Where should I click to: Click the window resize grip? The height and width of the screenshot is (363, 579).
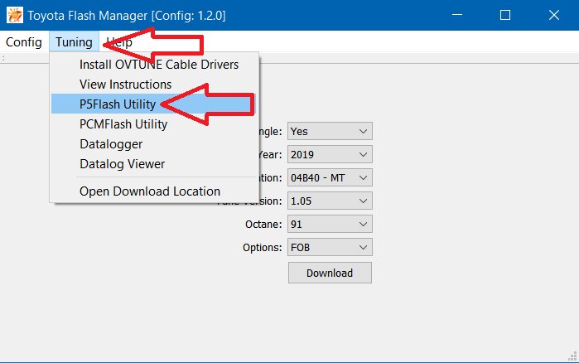(572, 356)
